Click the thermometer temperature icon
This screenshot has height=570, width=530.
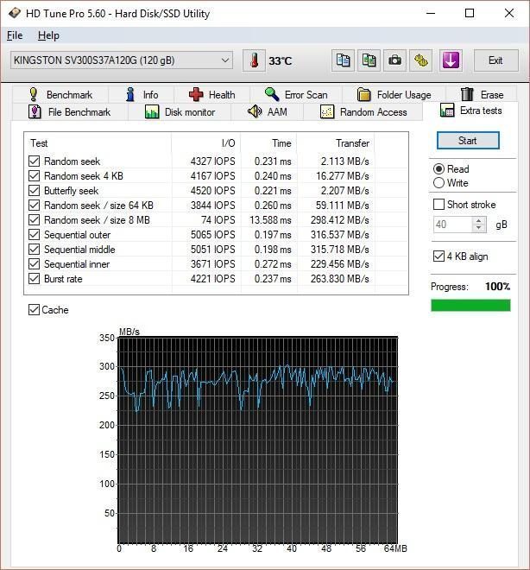[x=254, y=60]
